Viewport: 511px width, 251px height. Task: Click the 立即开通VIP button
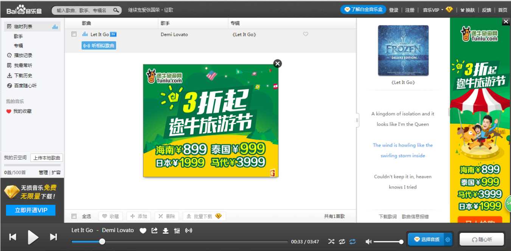pos(31,210)
